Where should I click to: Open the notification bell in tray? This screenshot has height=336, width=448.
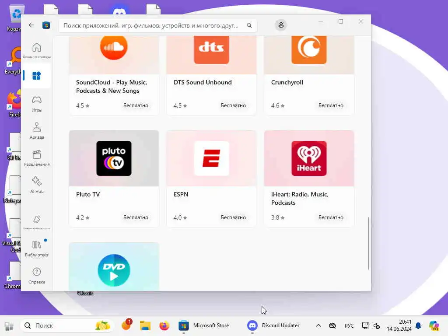[418, 325]
